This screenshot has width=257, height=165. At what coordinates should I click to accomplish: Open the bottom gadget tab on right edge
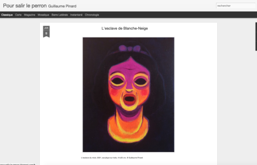pos(256,46)
